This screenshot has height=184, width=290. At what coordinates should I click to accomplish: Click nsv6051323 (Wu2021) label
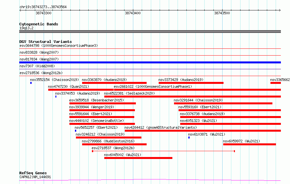pyautogui.click(x=198, y=121)
